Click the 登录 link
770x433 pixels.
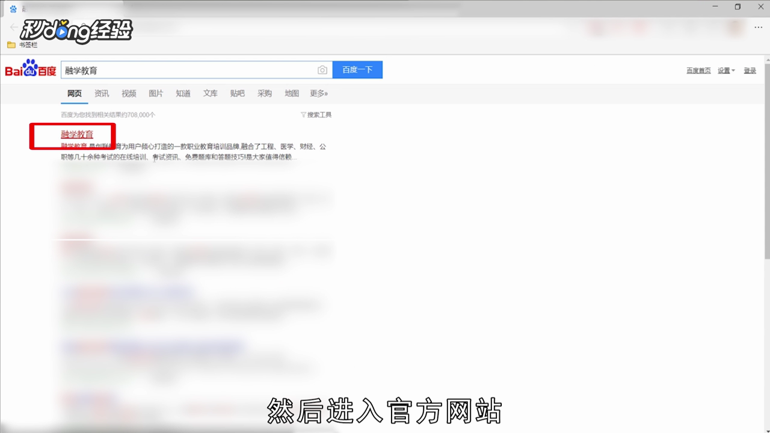(x=750, y=70)
